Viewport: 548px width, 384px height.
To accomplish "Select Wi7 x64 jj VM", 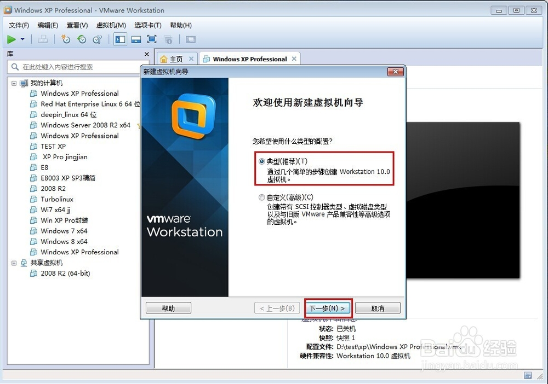I will coord(55,210).
